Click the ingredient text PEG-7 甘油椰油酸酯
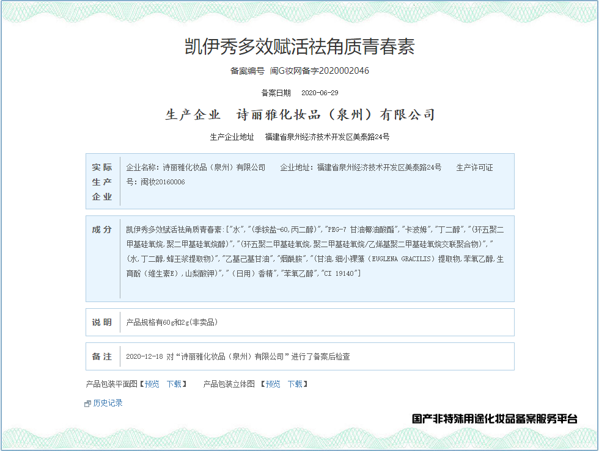 361,229
